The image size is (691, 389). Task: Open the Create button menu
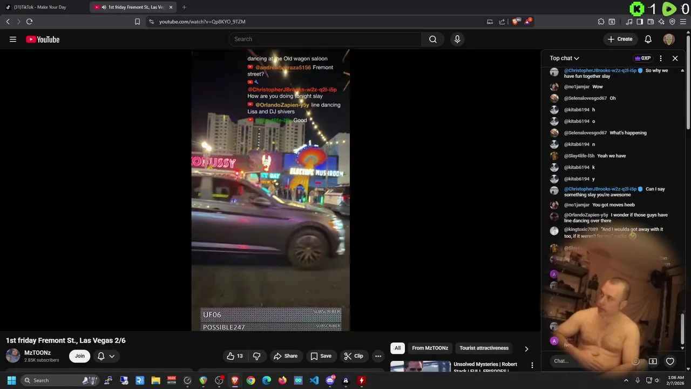(620, 39)
